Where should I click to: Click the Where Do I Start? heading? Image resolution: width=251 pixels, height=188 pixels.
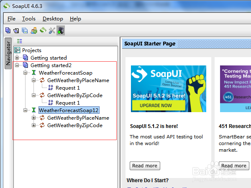[x=148, y=180]
